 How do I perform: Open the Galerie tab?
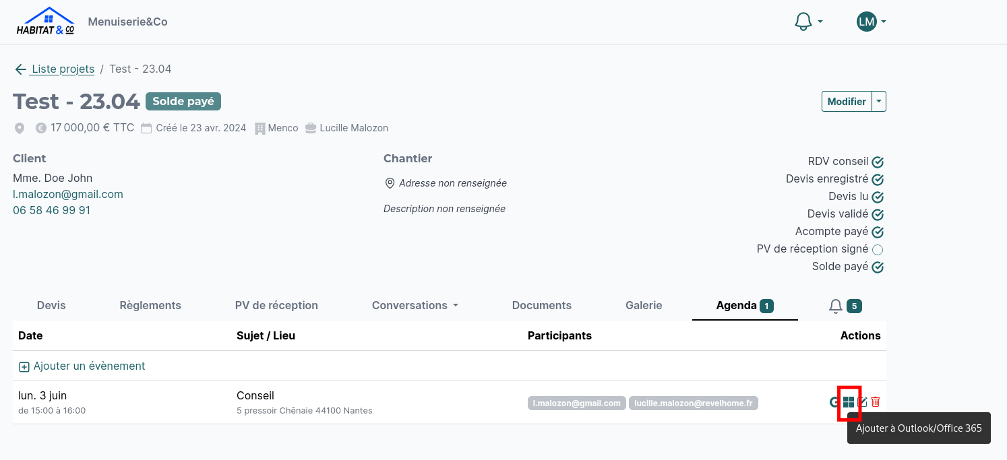644,306
